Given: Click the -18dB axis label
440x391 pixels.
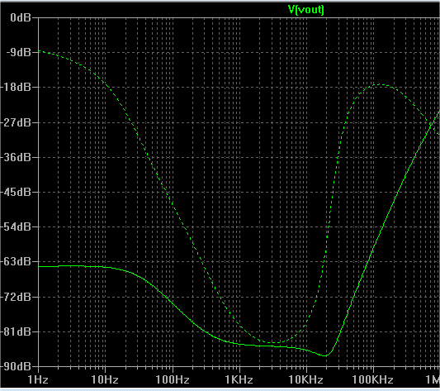Looking at the screenshot, I should (x=16, y=87).
